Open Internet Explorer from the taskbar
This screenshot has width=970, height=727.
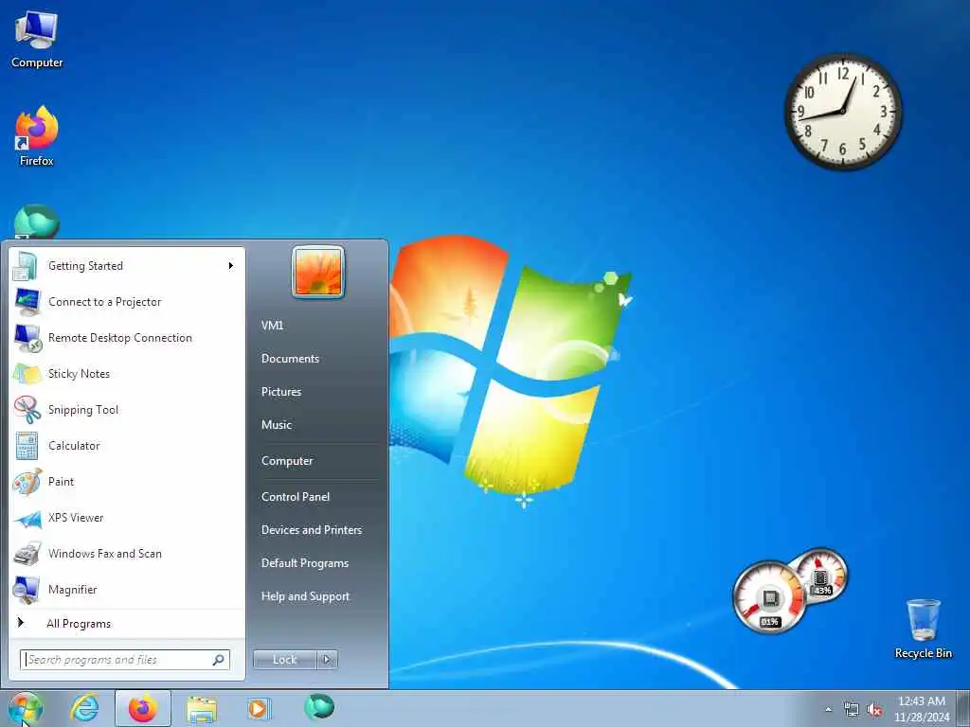pyautogui.click(x=84, y=708)
